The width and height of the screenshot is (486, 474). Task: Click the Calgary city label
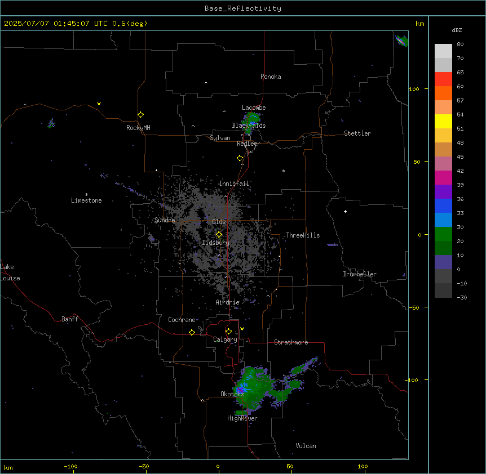(x=225, y=339)
